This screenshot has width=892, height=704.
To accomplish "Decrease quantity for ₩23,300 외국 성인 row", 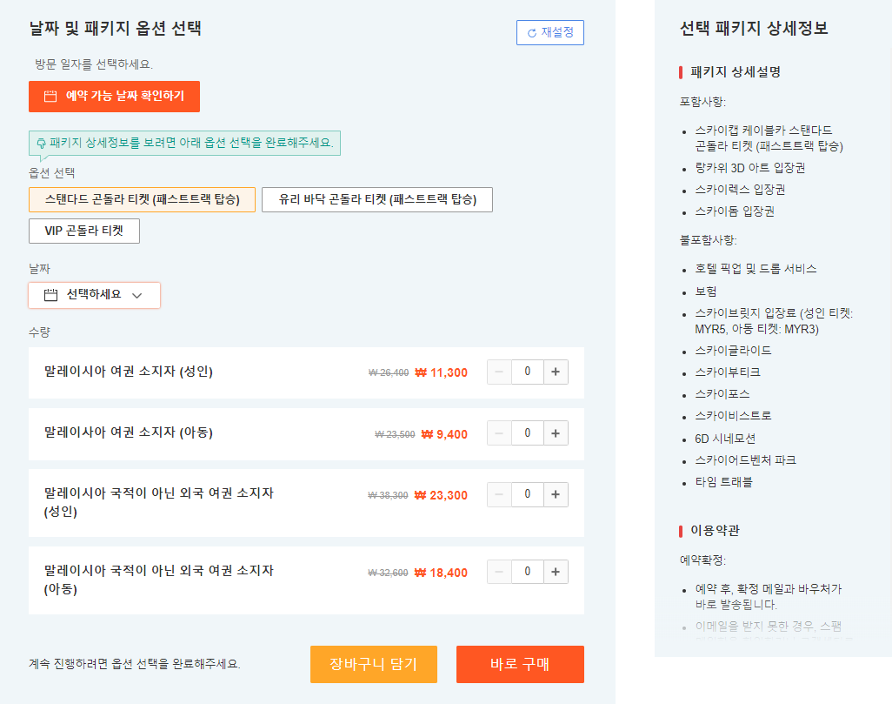I will coord(499,494).
